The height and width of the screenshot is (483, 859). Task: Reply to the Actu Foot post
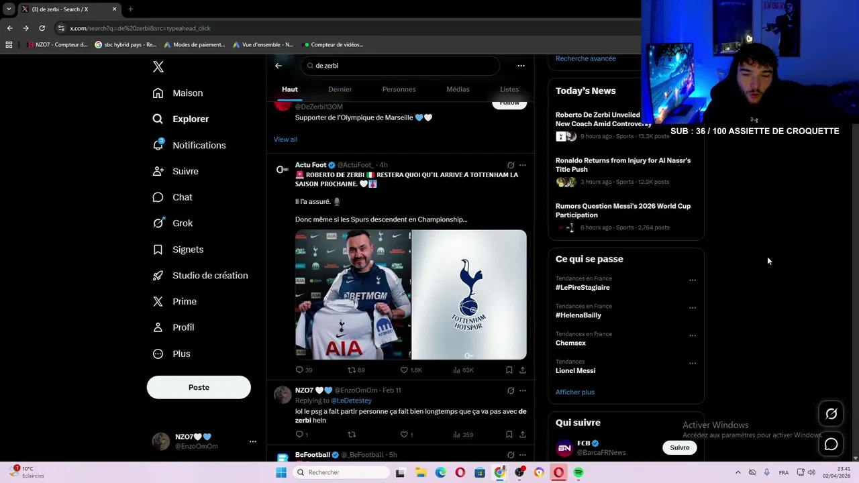click(303, 370)
